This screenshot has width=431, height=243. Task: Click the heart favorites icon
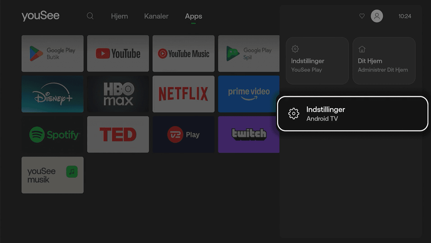[x=362, y=16]
